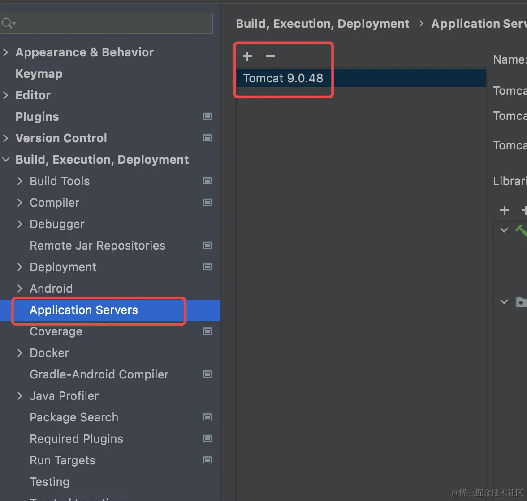Collapse the Build, Execution, Deployment section
Image resolution: width=527 pixels, height=501 pixels.
[x=6, y=160]
